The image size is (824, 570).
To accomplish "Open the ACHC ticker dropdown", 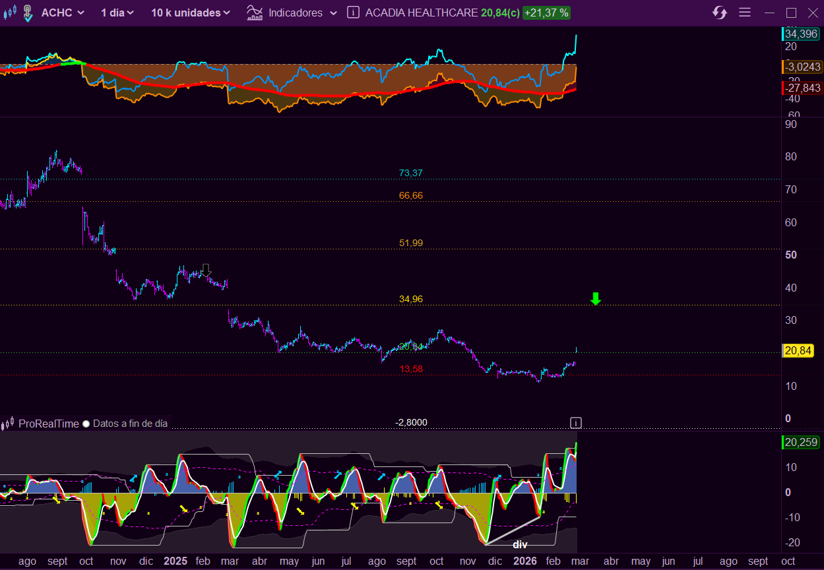I will (x=63, y=13).
